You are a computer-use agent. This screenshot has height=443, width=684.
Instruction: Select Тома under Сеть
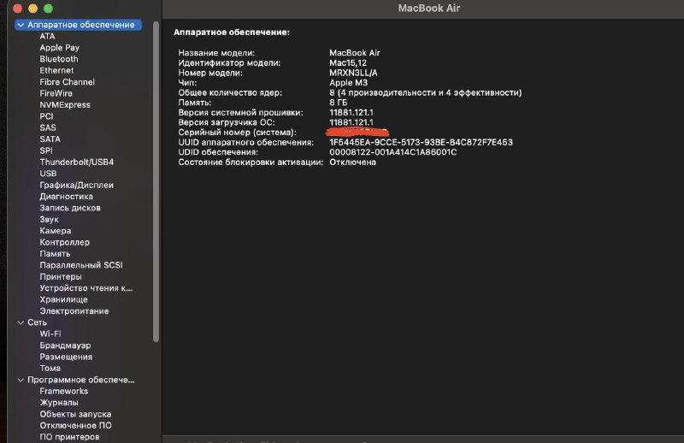tap(50, 369)
